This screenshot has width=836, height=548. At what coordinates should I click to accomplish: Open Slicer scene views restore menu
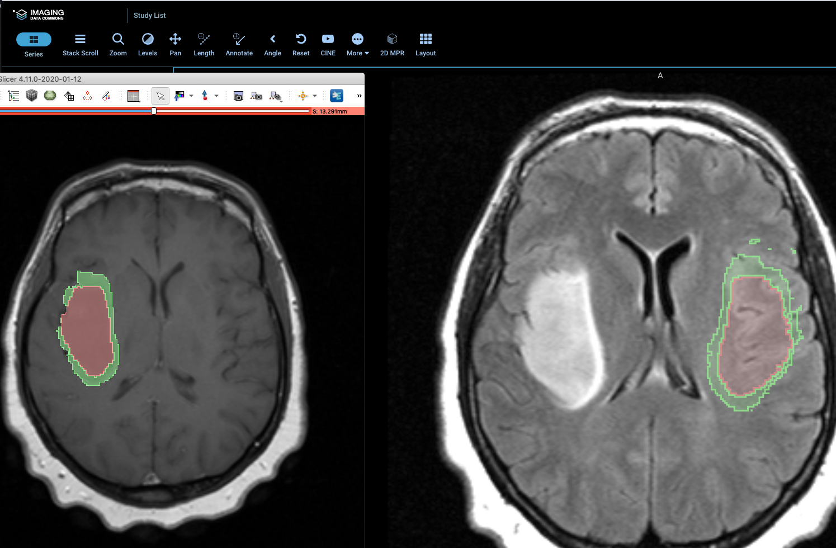276,96
